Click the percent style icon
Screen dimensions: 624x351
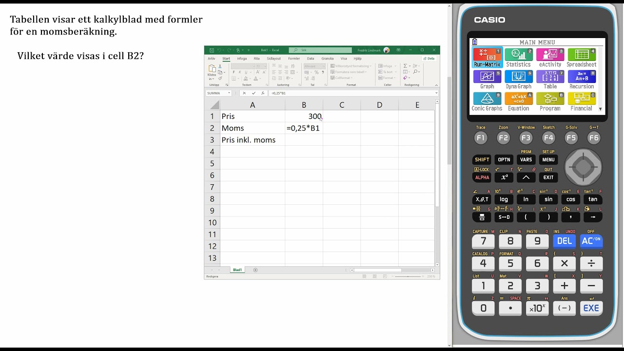click(x=316, y=72)
